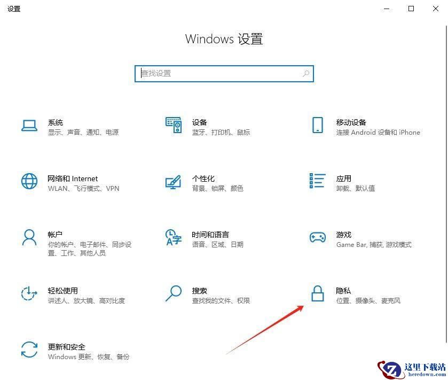Click the 隐私 title
Image resolution: width=448 pixels, height=380 pixels.
click(x=343, y=291)
